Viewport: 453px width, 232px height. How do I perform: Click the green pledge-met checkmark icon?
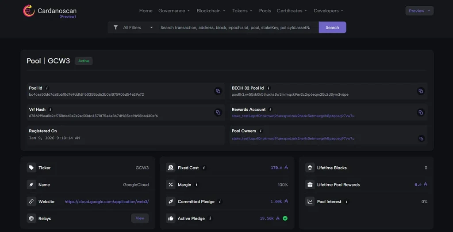tap(285, 218)
